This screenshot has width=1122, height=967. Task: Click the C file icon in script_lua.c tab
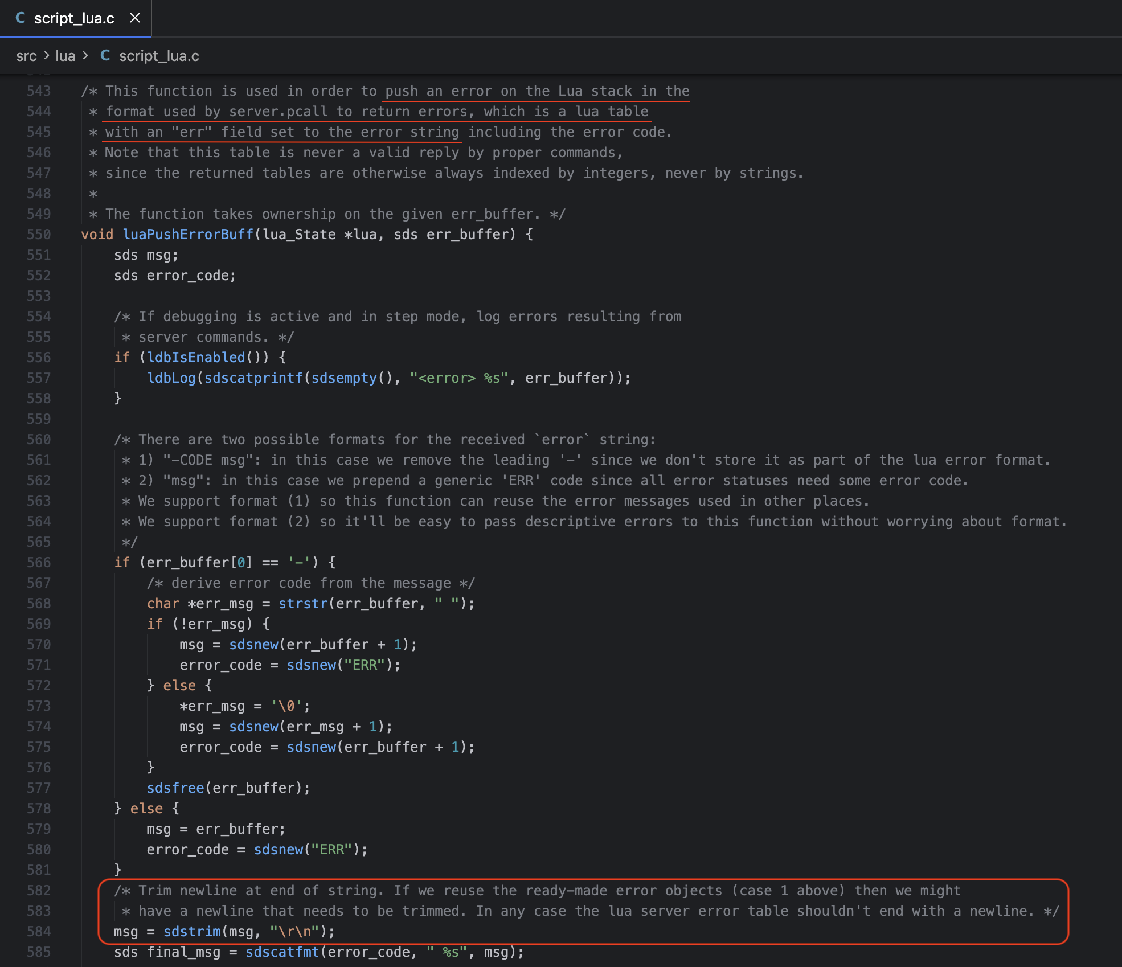click(21, 18)
